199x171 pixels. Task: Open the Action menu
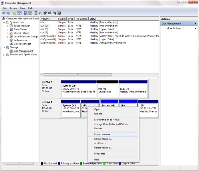pos(13,8)
